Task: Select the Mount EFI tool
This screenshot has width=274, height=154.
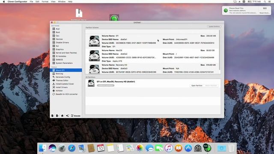Action: pyautogui.click(x=66, y=70)
